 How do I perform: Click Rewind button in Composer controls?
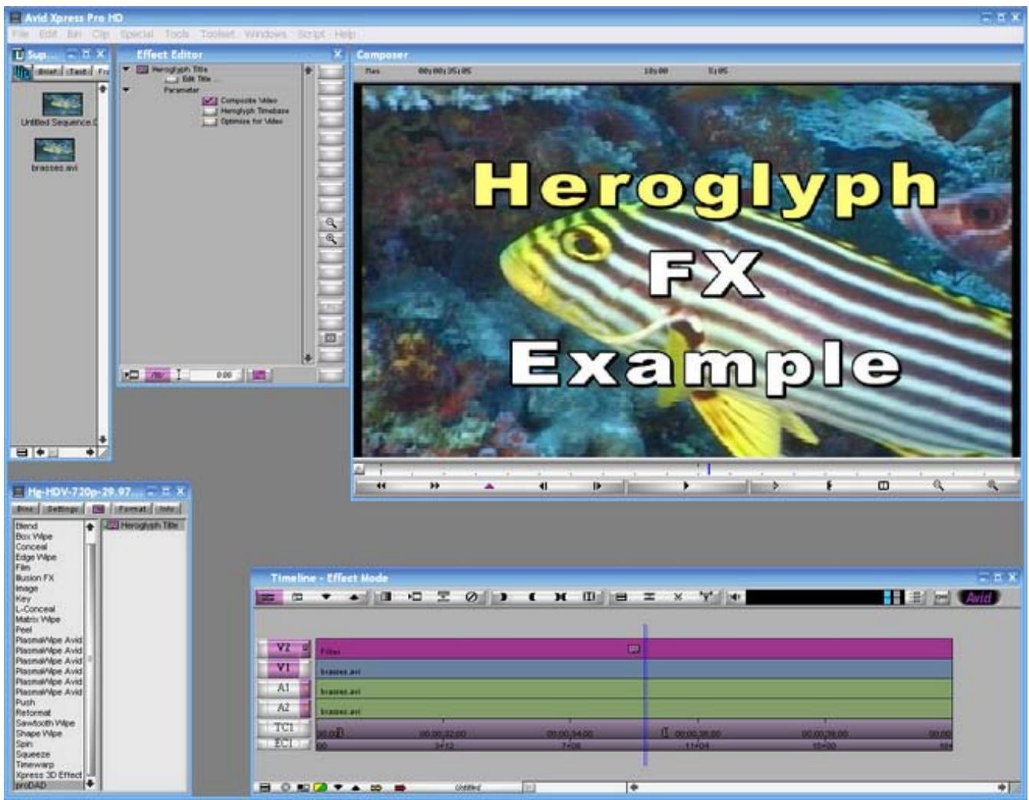(x=381, y=486)
